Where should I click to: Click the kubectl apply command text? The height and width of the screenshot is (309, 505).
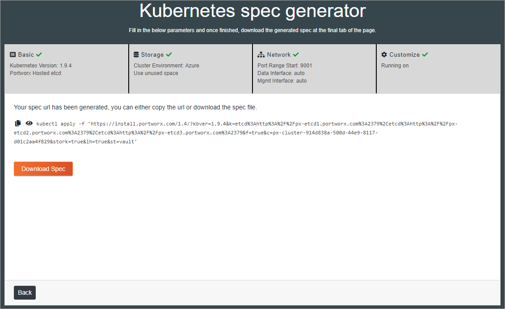(236, 133)
